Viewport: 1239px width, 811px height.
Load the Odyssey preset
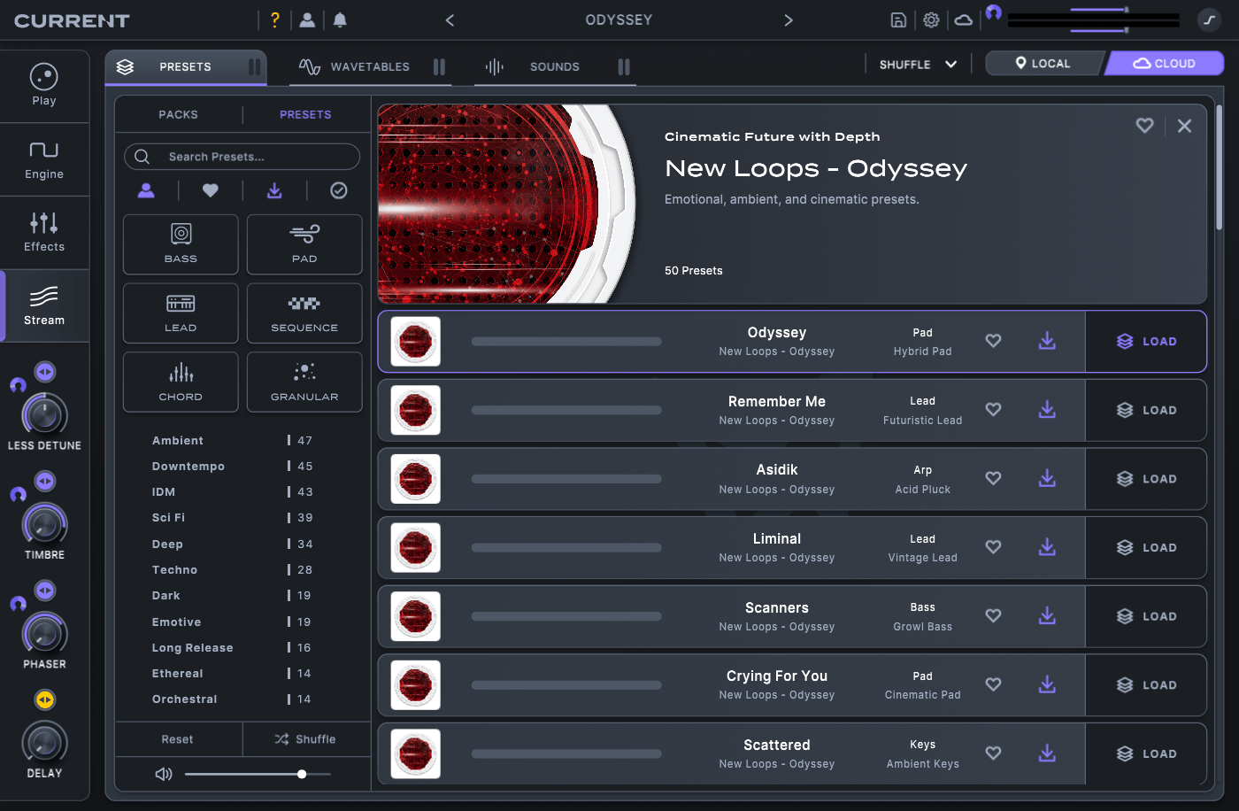coord(1145,341)
